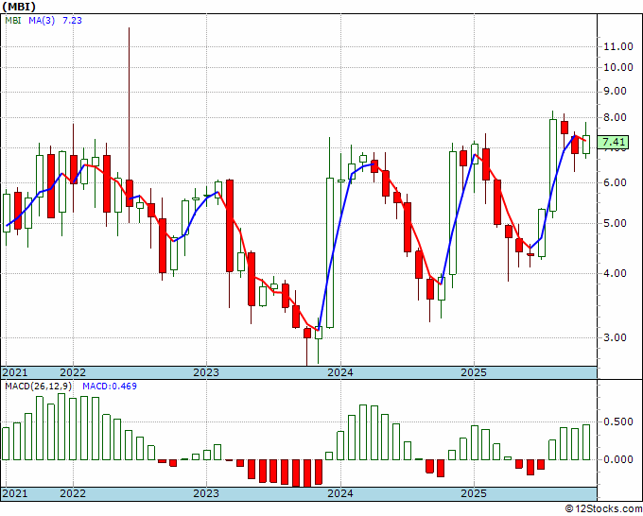Click the 3.00 price axis label

tap(616, 337)
